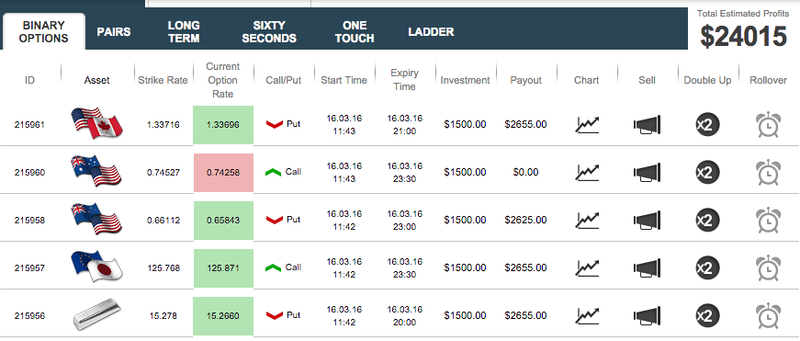Click the Expiry Time column header

tap(404, 80)
